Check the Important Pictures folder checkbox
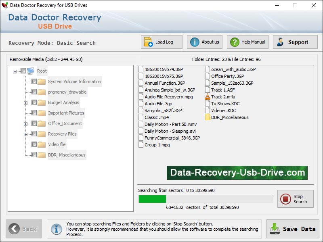Viewport: 323px width, 242px height. 34,113
